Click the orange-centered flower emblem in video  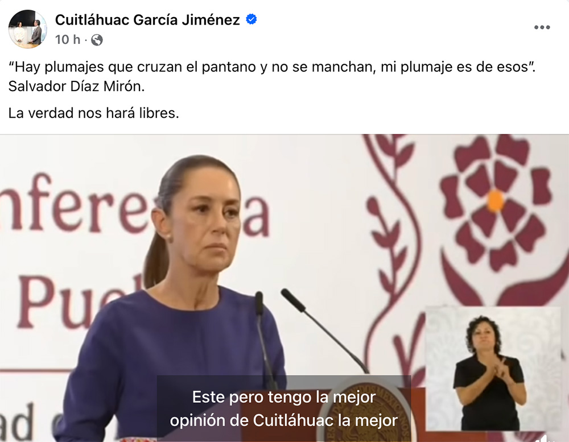496,202
